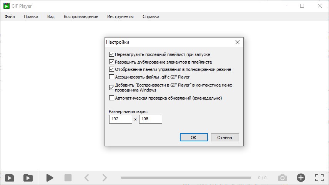Open the Воспроизведение menu

click(81, 16)
